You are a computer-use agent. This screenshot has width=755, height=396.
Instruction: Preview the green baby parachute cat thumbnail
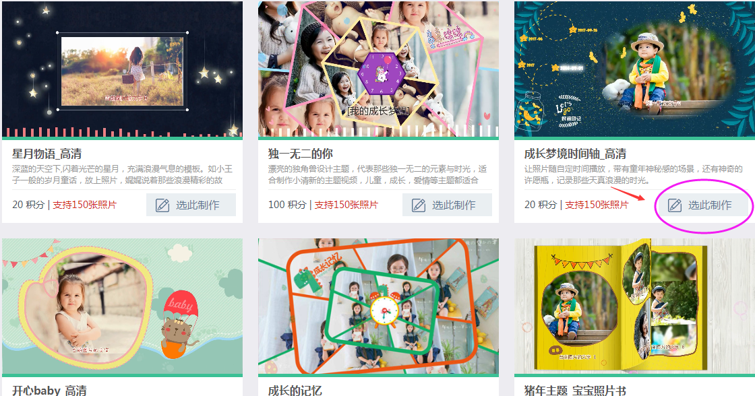click(x=122, y=307)
